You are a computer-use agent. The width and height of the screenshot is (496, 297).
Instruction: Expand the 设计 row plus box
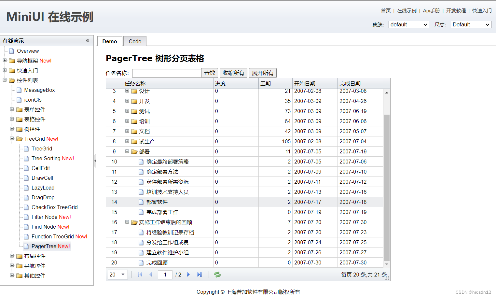coord(127,91)
